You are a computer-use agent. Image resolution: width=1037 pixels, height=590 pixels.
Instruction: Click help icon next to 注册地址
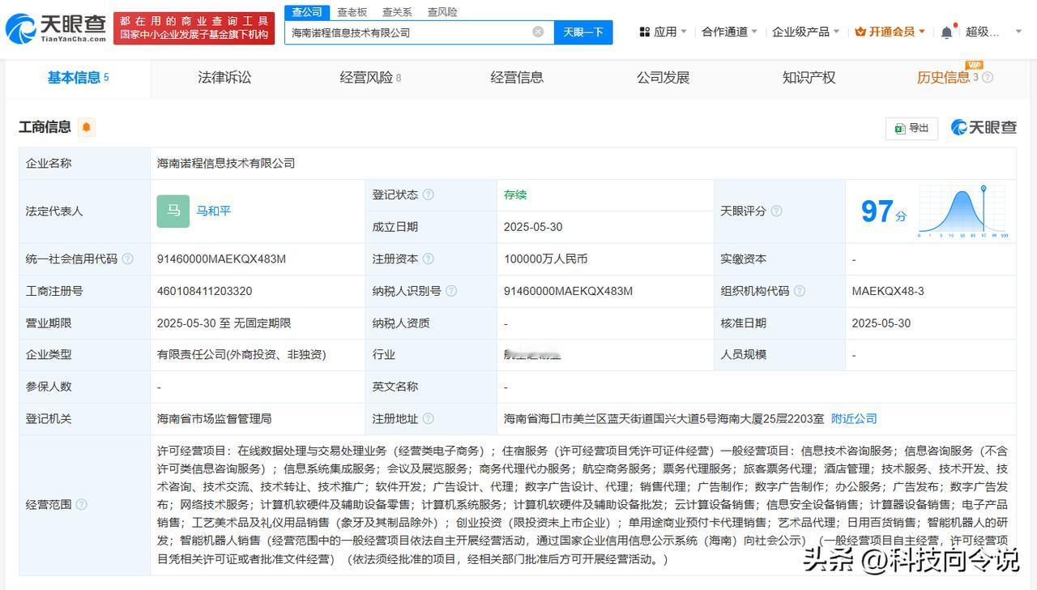428,419
